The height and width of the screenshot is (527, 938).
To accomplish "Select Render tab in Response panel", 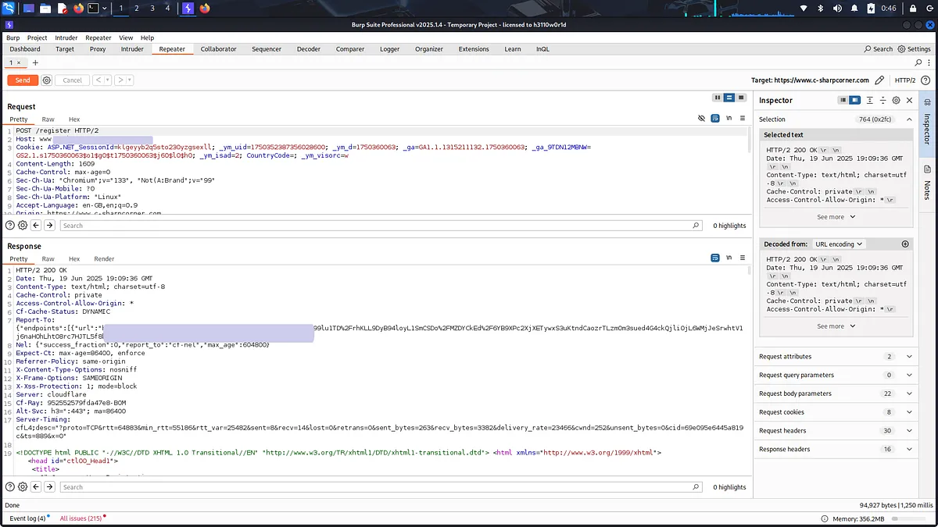I will [x=104, y=258].
